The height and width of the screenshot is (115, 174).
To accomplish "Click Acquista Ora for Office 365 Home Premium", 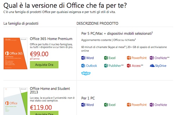I will (x=44, y=65).
